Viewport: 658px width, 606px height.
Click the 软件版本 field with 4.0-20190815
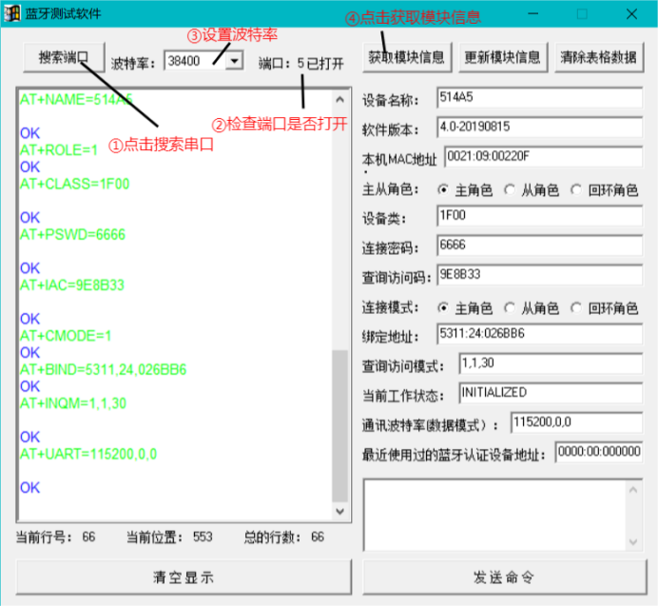click(540, 127)
